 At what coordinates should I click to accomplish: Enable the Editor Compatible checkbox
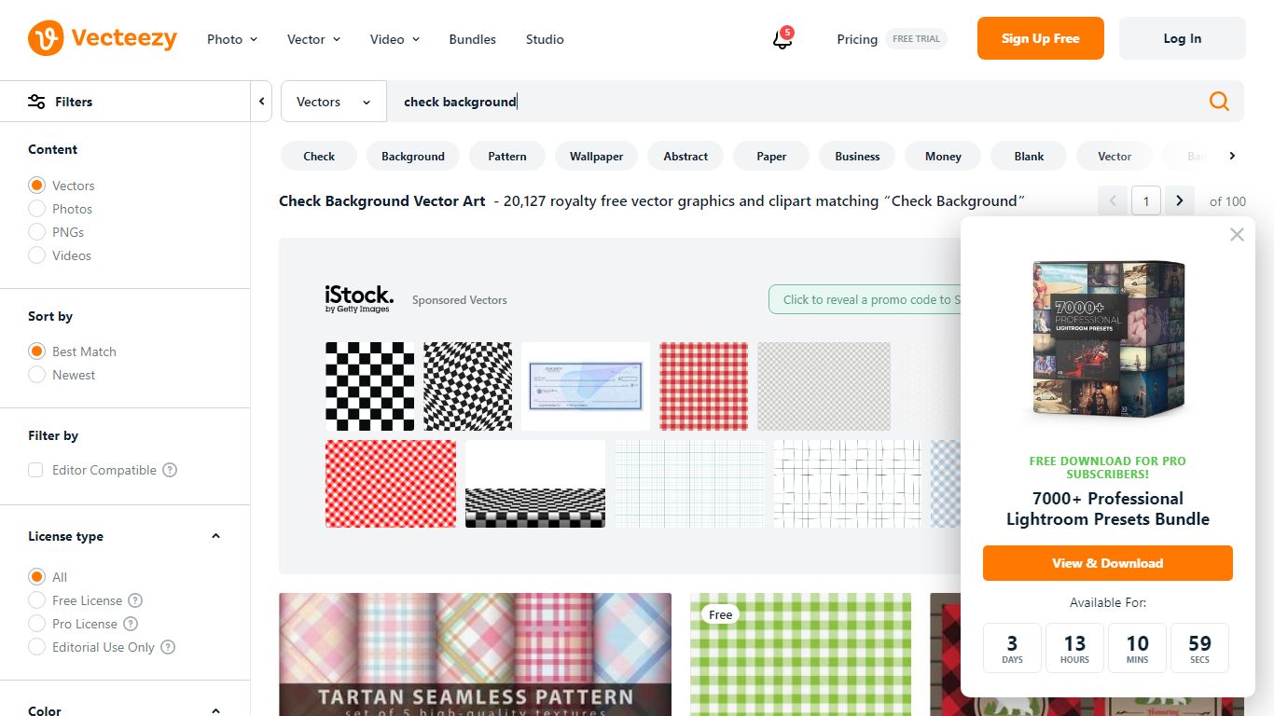point(35,470)
